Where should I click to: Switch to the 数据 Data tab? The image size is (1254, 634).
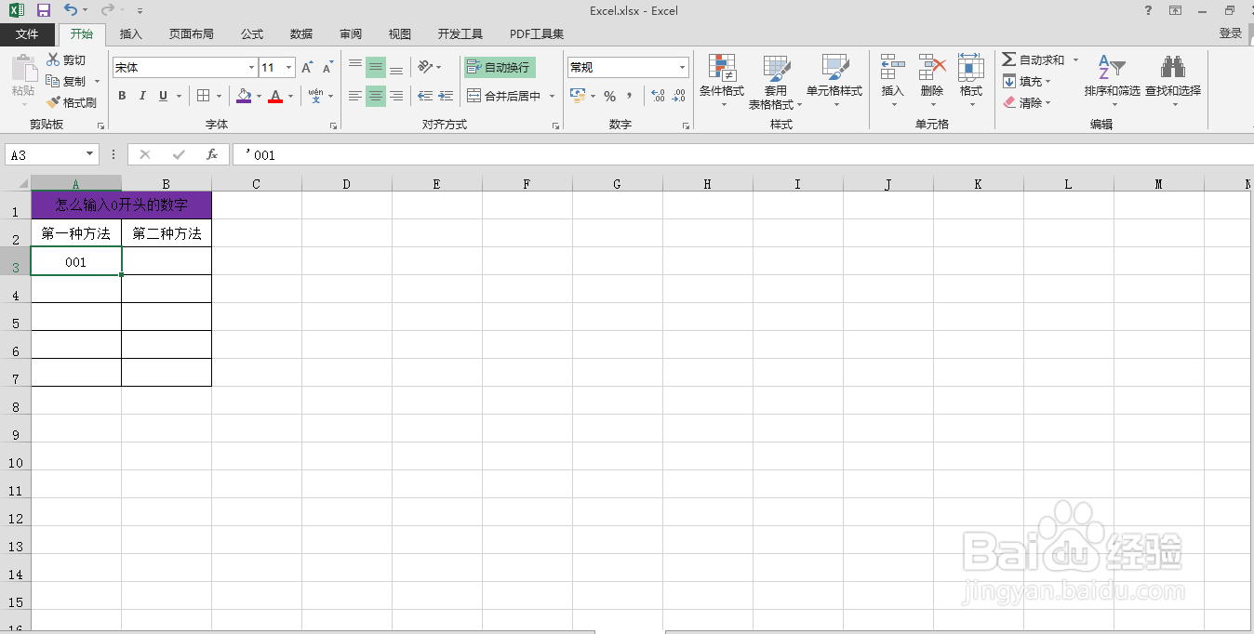pyautogui.click(x=301, y=33)
